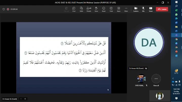Open the Windows Start menu

(x=176, y=2)
